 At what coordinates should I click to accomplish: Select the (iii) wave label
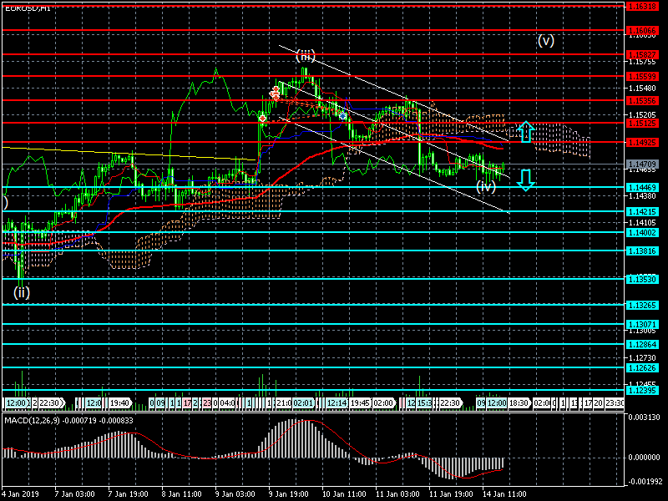pyautogui.click(x=306, y=56)
